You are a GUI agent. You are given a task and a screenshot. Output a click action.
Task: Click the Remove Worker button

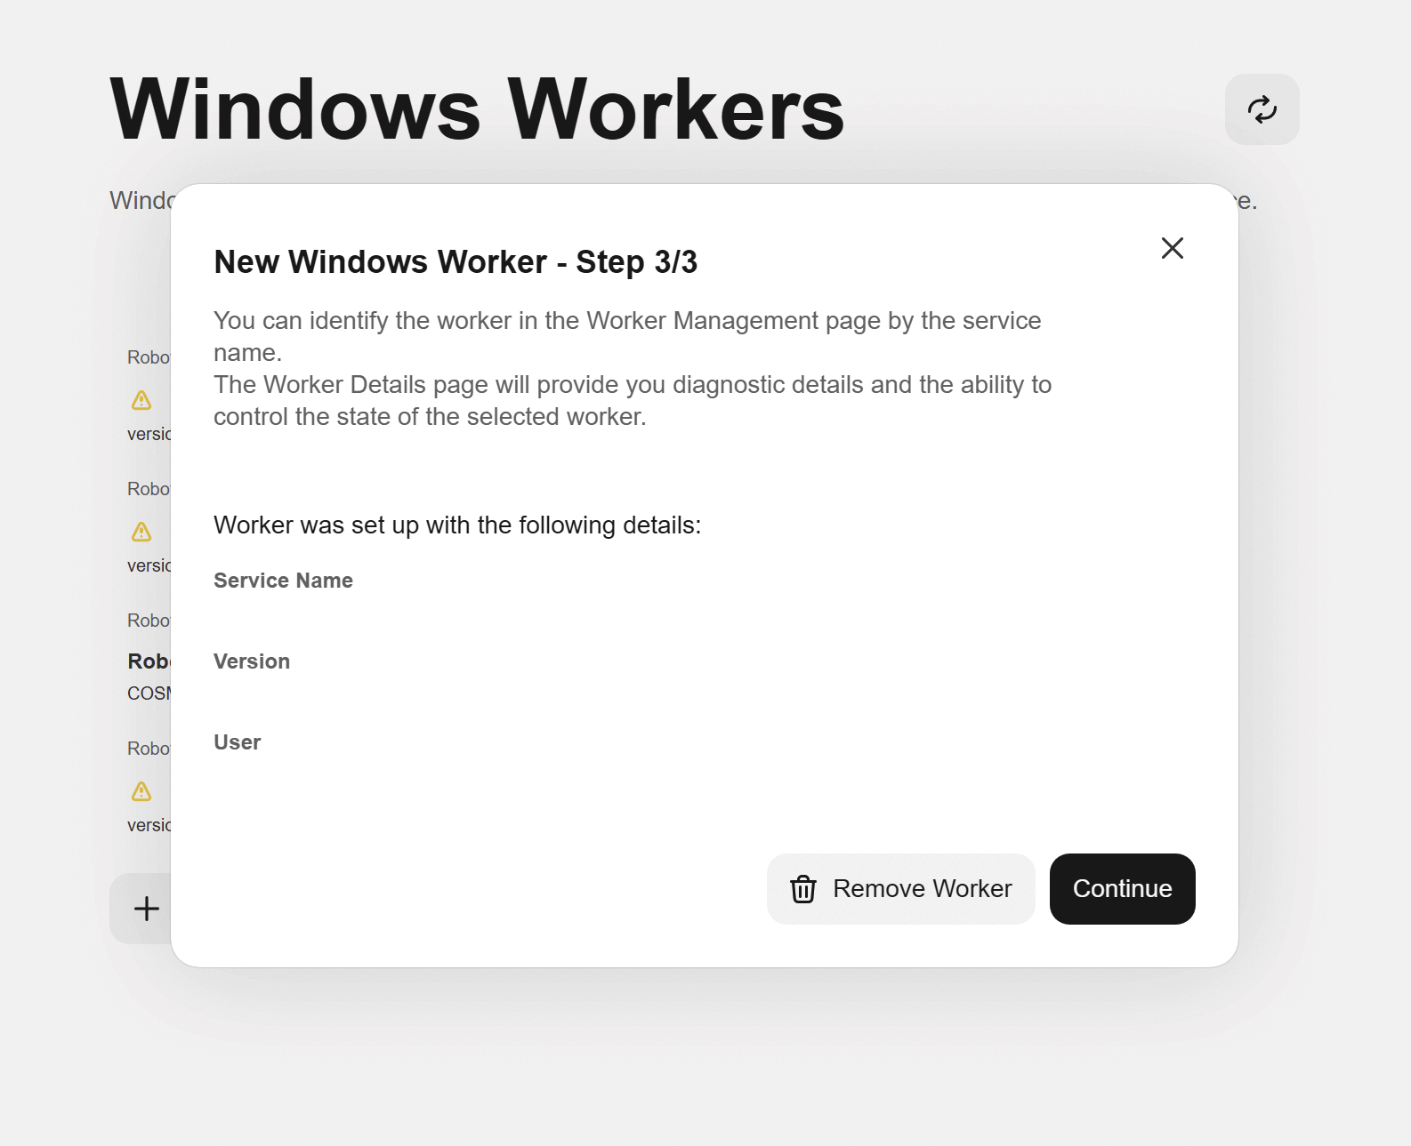pyautogui.click(x=900, y=889)
